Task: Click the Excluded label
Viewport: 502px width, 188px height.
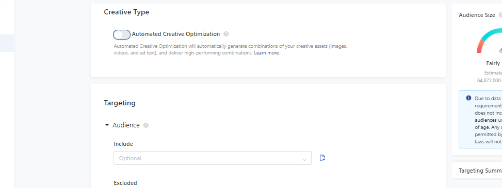Action: click(125, 183)
